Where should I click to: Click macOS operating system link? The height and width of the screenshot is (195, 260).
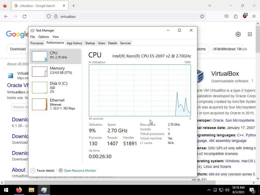coord(247,161)
